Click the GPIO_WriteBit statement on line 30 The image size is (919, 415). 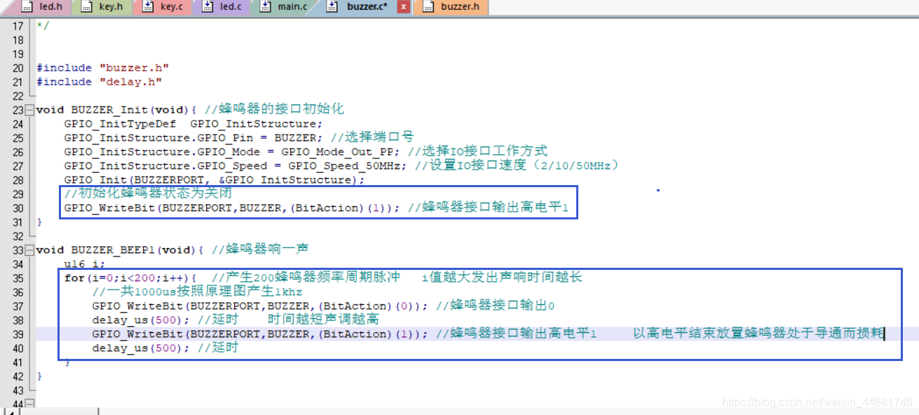click(x=232, y=208)
